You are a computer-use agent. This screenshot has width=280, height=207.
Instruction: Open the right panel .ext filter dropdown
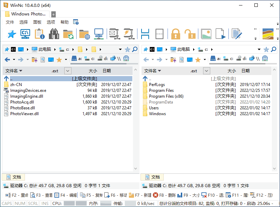(x=206, y=71)
